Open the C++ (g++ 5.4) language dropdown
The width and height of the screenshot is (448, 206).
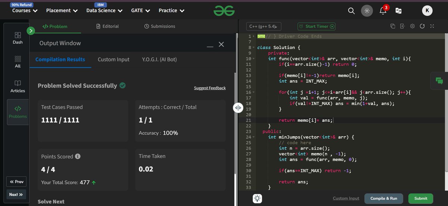pyautogui.click(x=264, y=26)
